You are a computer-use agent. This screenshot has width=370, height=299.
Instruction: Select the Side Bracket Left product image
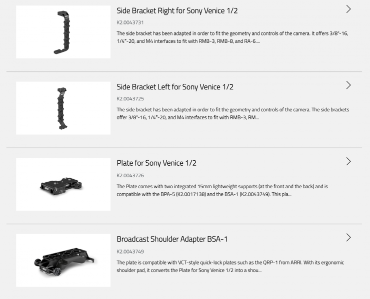(x=63, y=108)
